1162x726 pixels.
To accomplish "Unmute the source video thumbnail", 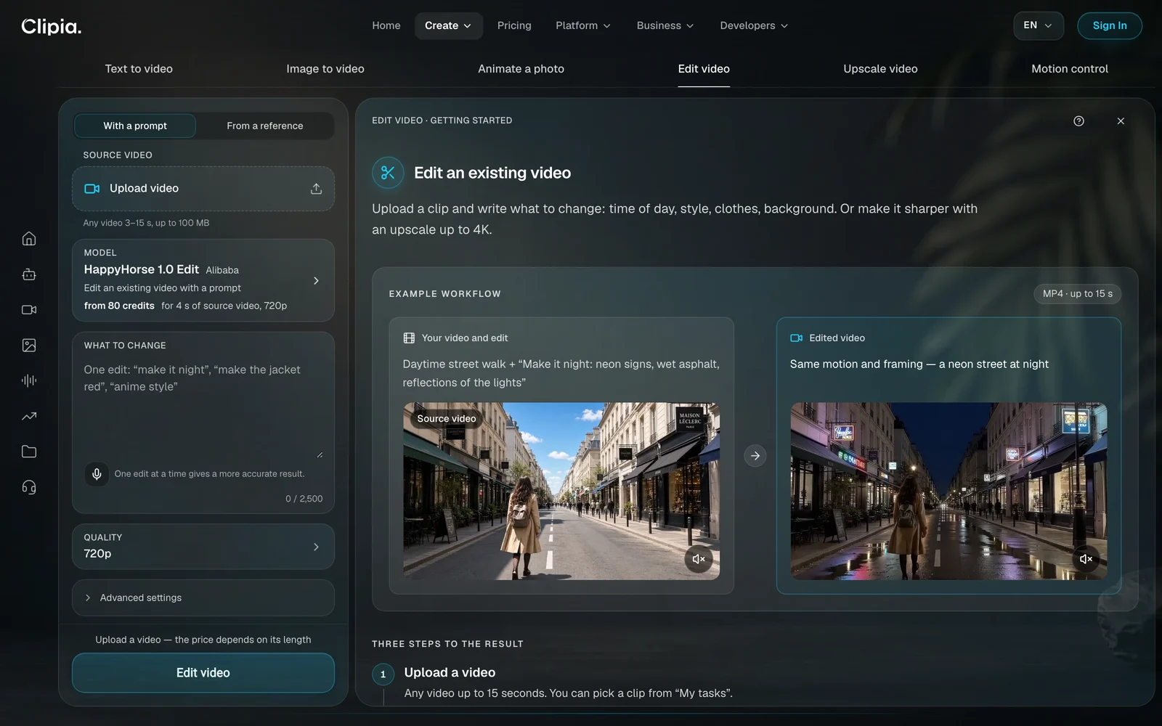I will (x=699, y=559).
